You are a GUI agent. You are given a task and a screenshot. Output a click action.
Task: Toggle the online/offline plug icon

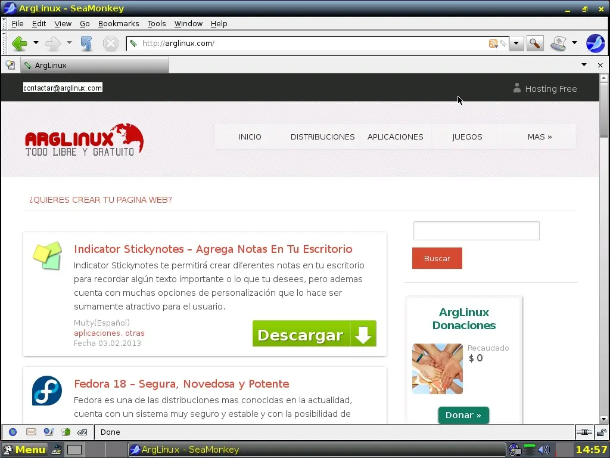coord(584,432)
